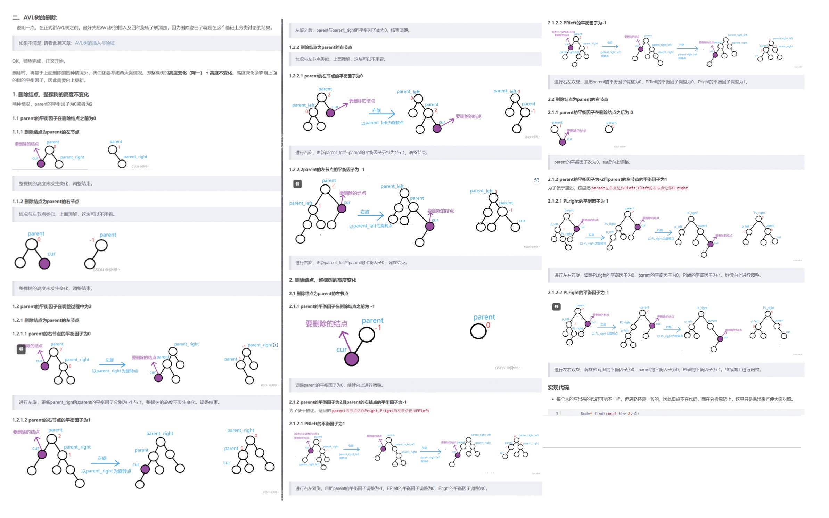Click heading 2. 删除结点，整棵树的高度变化
The image size is (829, 518).
click(322, 280)
